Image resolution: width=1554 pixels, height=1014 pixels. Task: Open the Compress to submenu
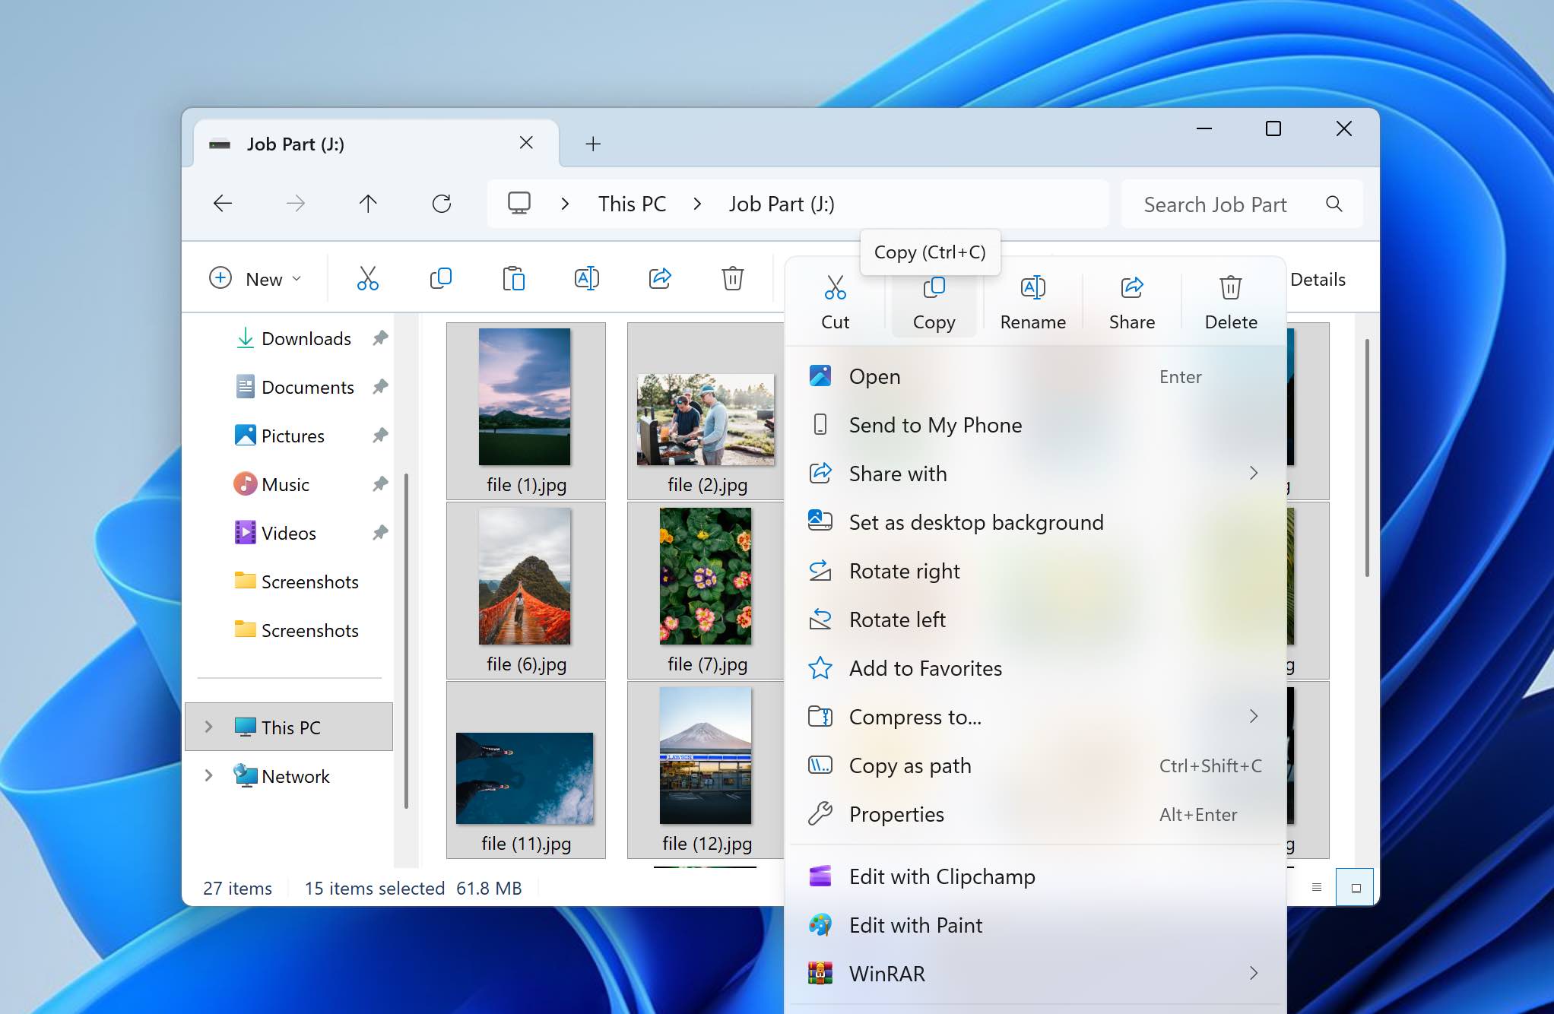coord(915,717)
